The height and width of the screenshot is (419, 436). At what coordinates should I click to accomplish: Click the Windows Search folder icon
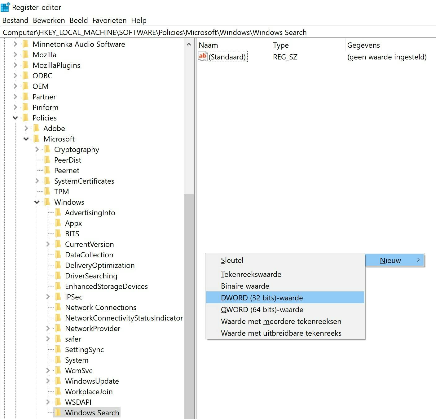pos(58,412)
